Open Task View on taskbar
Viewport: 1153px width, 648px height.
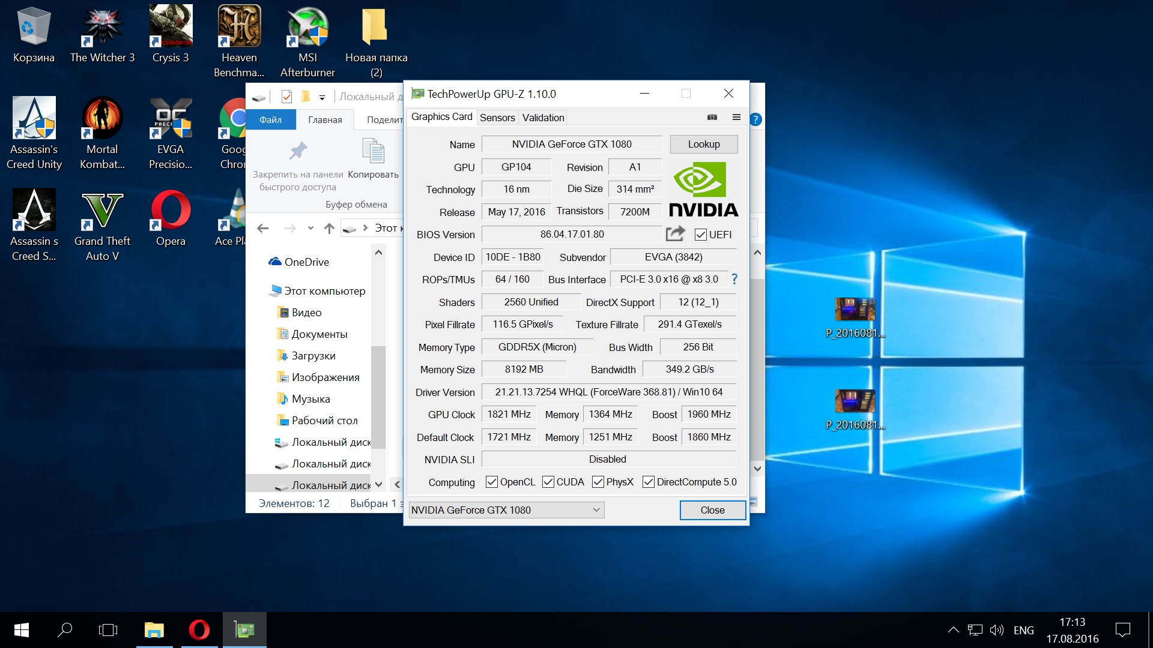(108, 630)
